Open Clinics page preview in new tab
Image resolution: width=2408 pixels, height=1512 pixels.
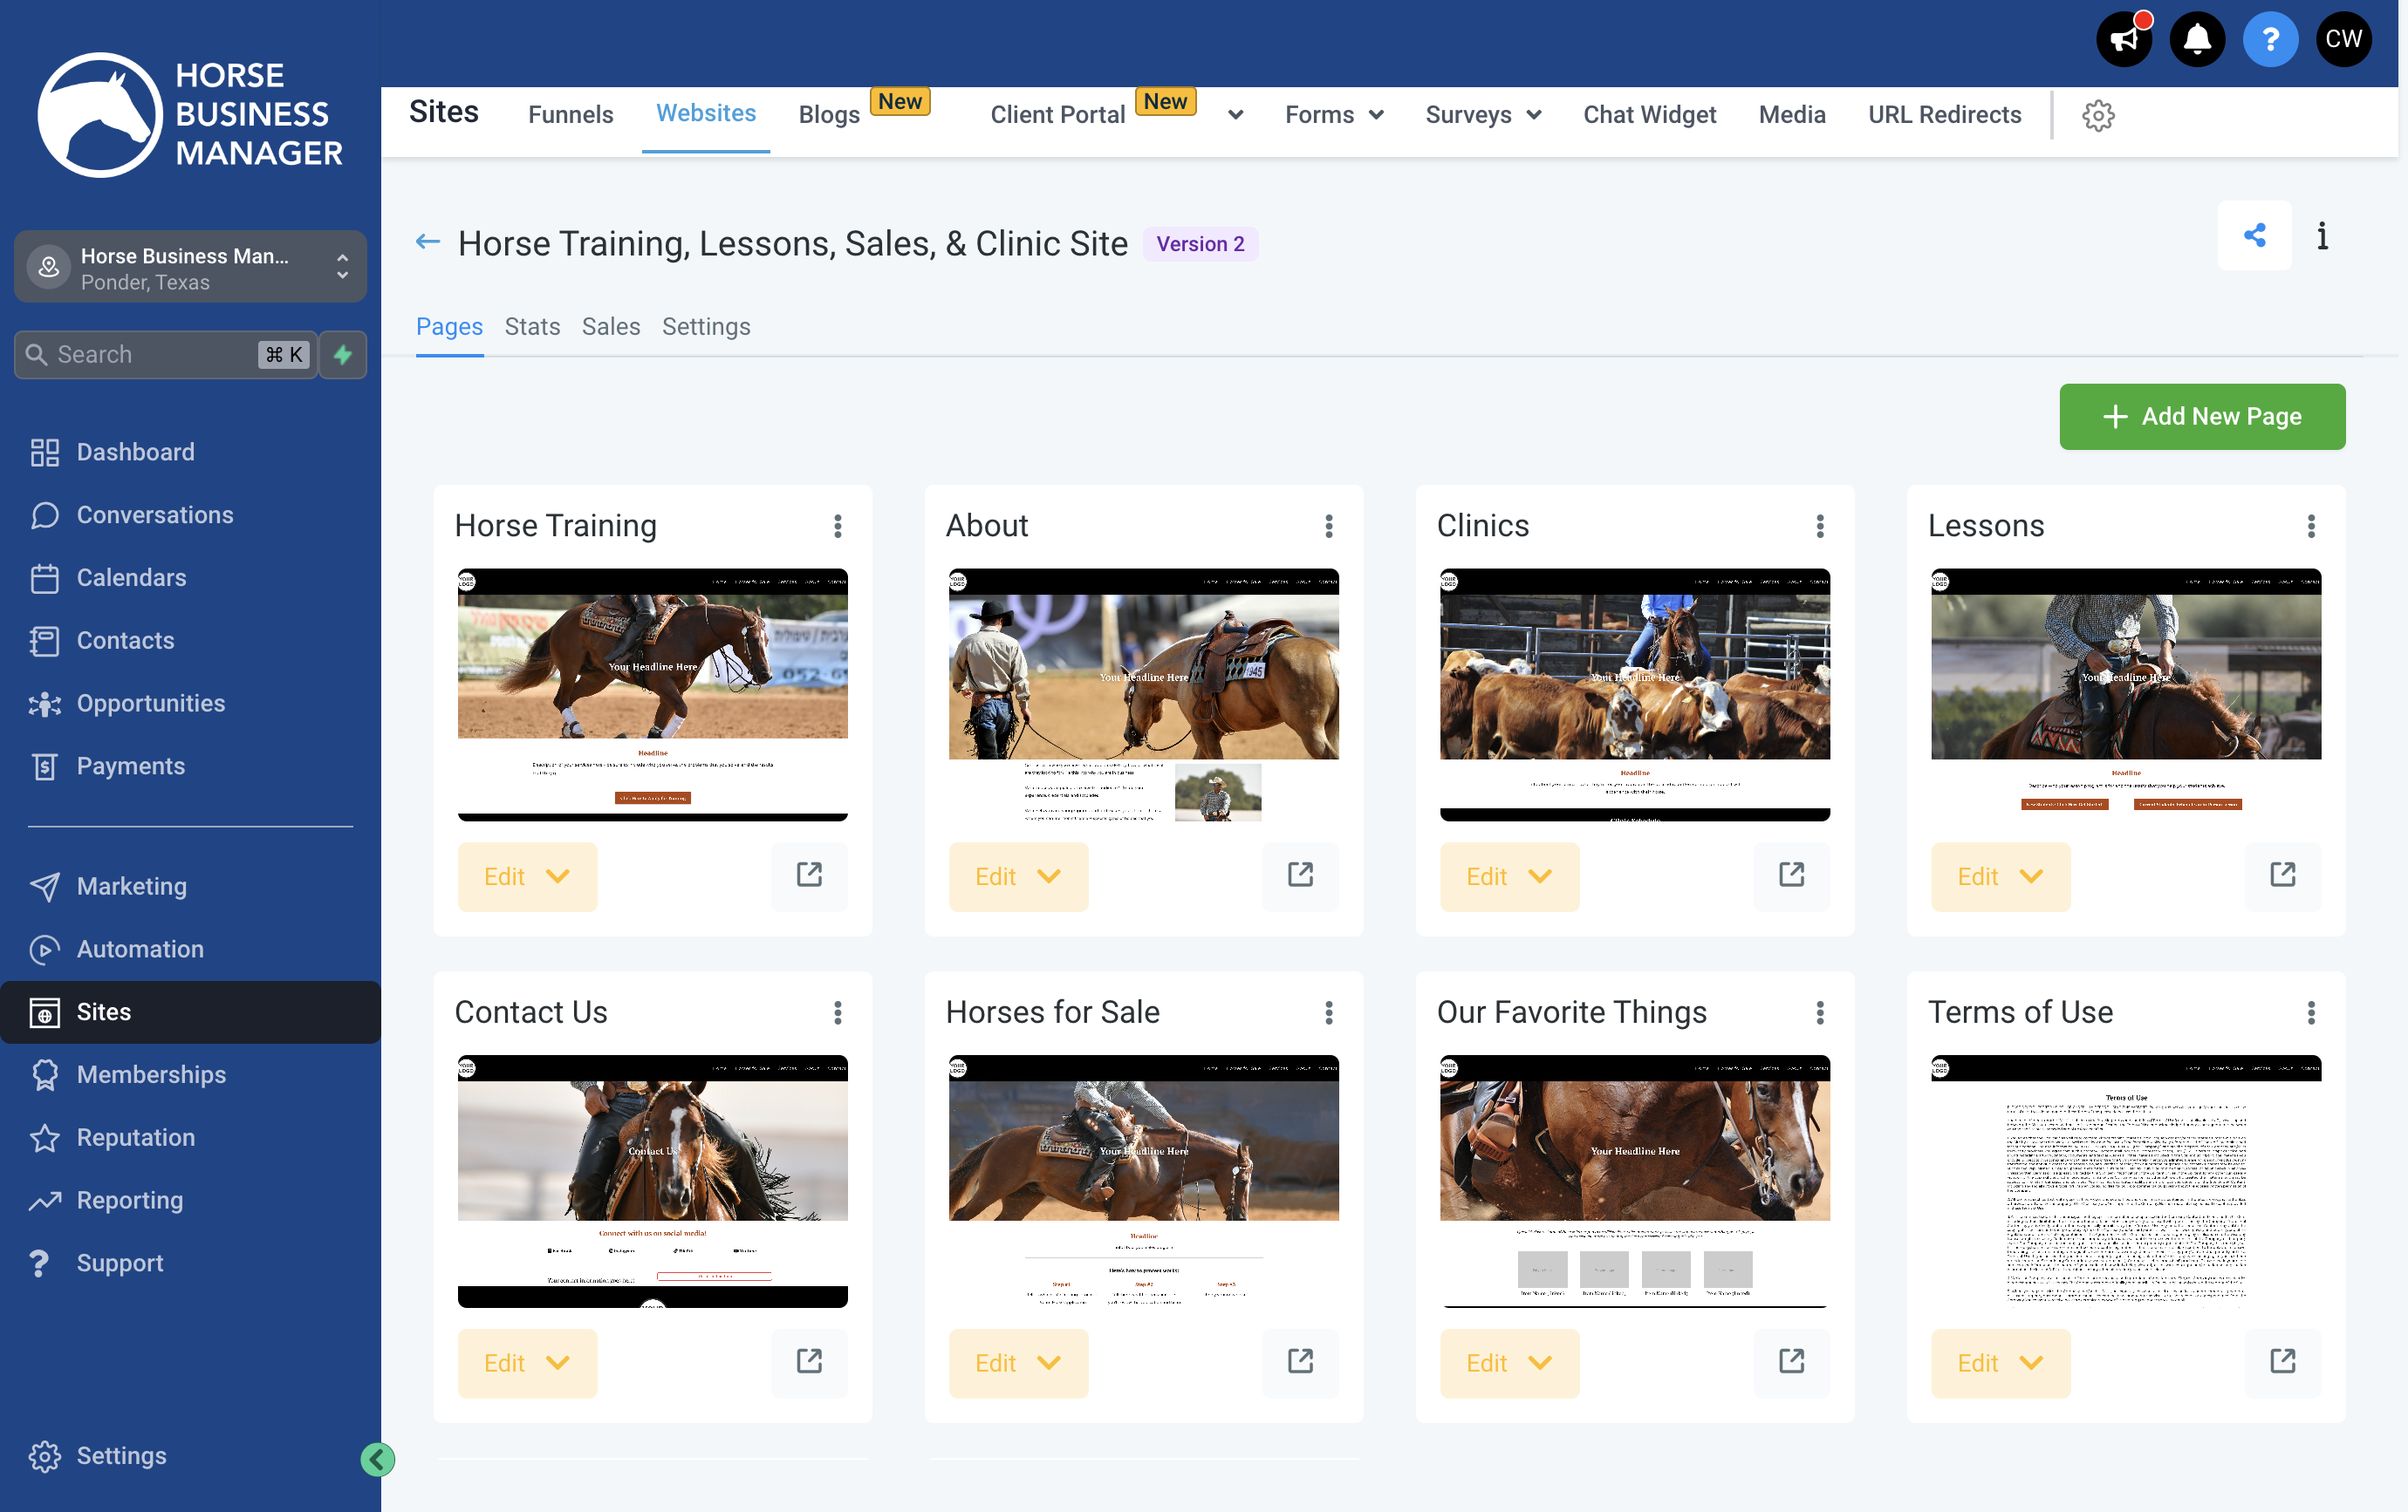pos(1791,876)
